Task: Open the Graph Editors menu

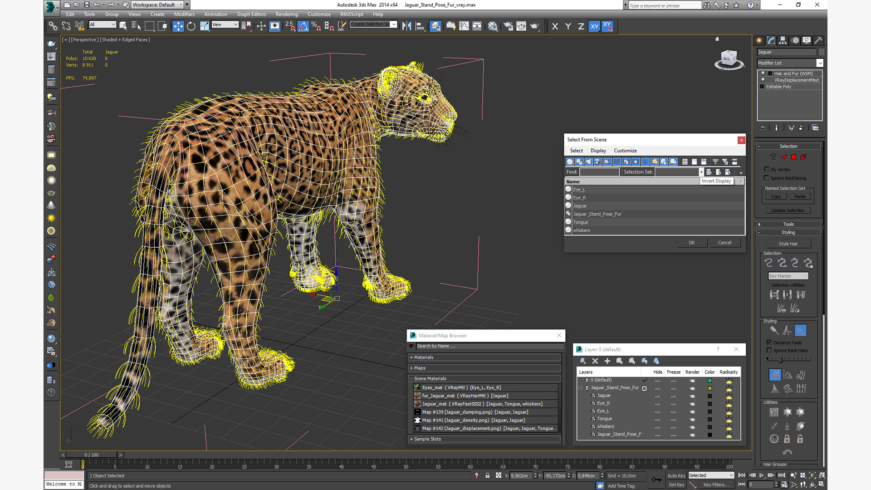Action: (251, 14)
